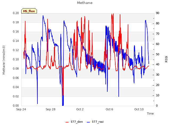
Task: Click the 0.04 left axis value
Action: point(16,87)
